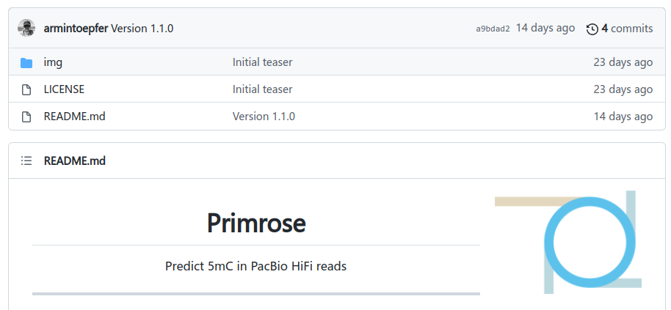This screenshot has height=310, width=671.
Task: Open the LICENSE file link
Action: coord(64,89)
